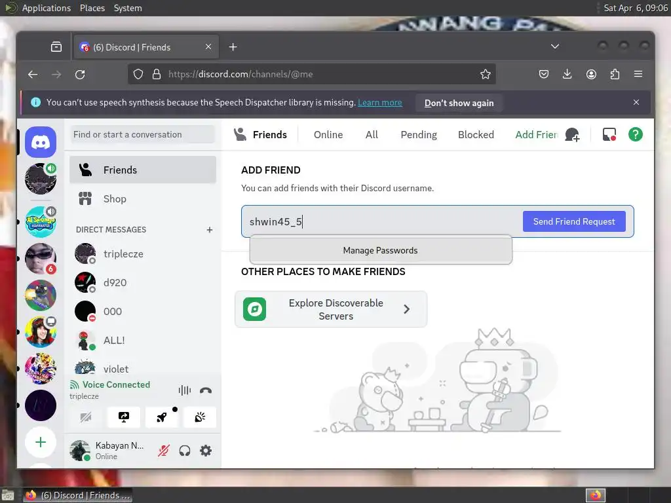This screenshot has height=503, width=671.
Task: Click chevron on Explore Discoverable Servers
Action: 406,309
